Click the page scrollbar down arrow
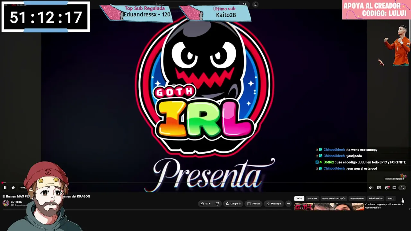The width and height of the screenshot is (411, 231). coord(410,209)
